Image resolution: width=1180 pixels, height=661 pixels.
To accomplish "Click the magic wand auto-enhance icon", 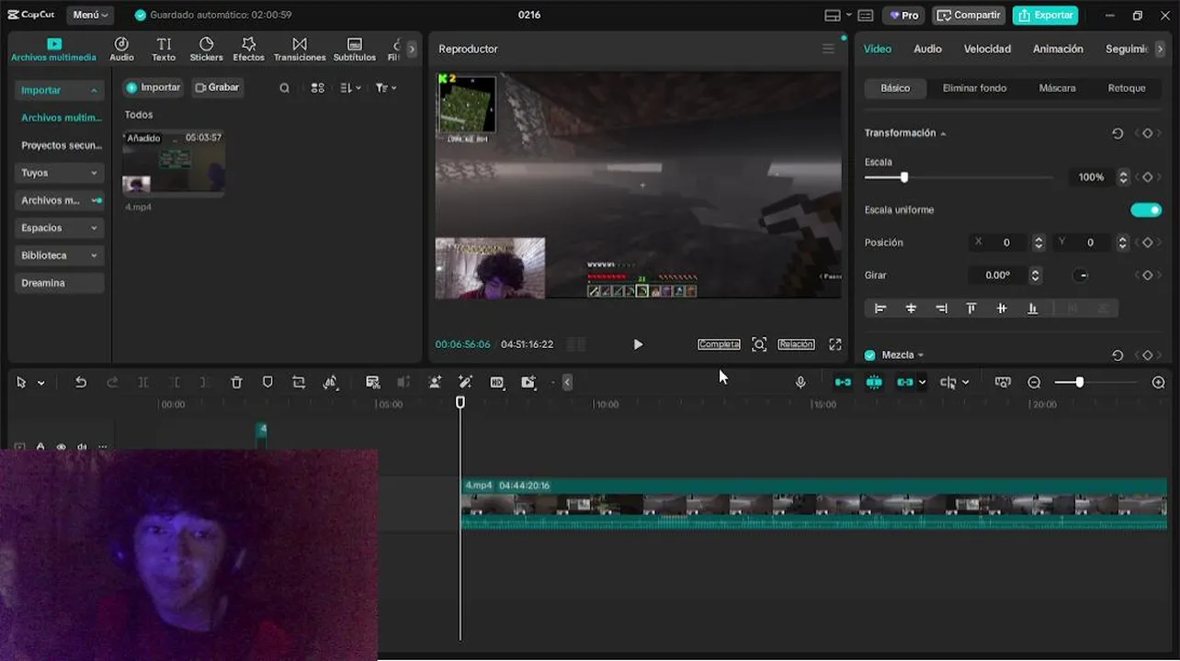I will (x=466, y=382).
